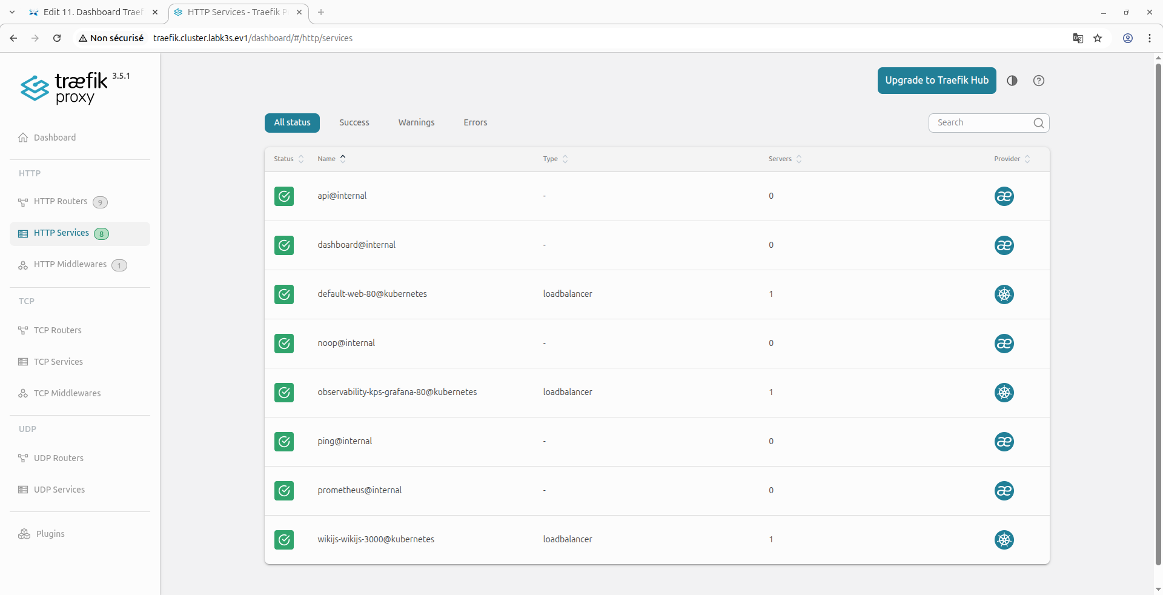Viewport: 1163px width, 595px height.
Task: Sort table by Provider column
Action: tap(1012, 159)
